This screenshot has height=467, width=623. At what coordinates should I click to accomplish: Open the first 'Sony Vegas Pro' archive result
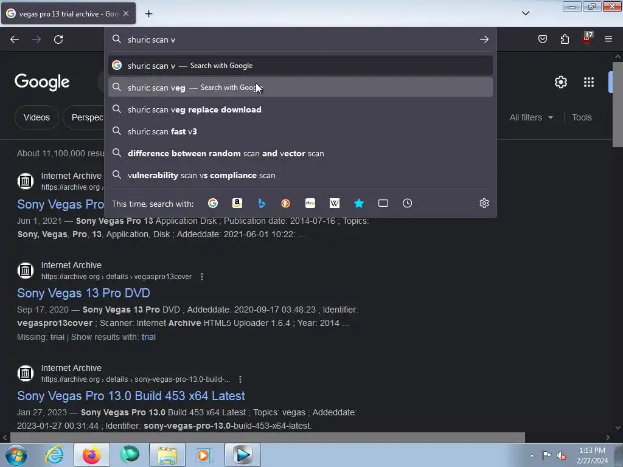pyautogui.click(x=61, y=204)
